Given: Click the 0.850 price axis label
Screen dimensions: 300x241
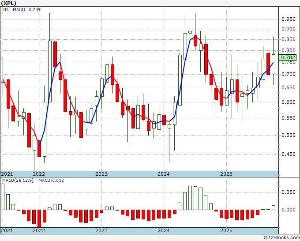Looking at the screenshot, I should click(289, 39).
